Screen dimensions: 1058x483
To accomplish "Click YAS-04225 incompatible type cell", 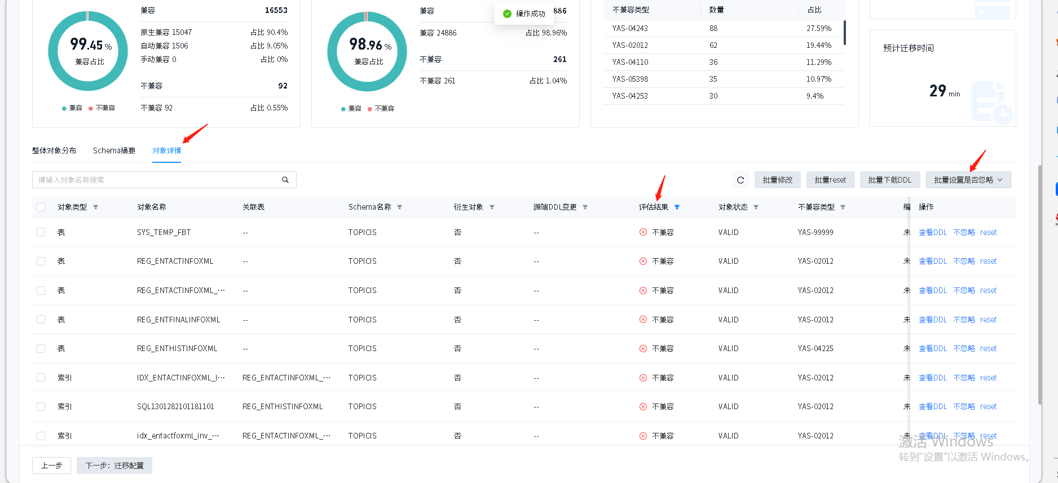I will [x=815, y=348].
